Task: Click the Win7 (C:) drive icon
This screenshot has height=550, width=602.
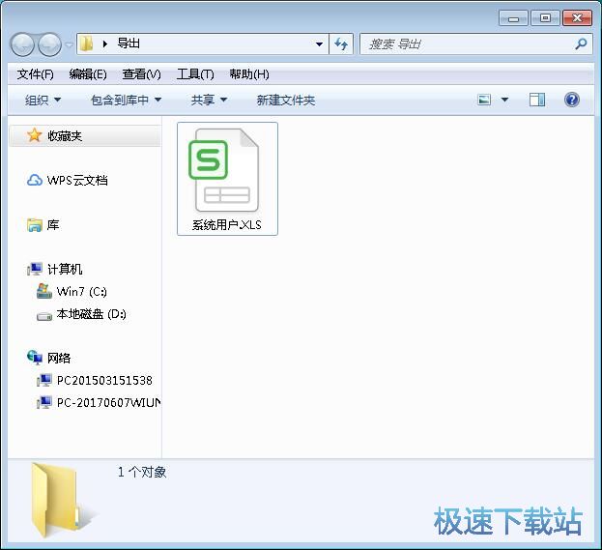Action: (44, 291)
